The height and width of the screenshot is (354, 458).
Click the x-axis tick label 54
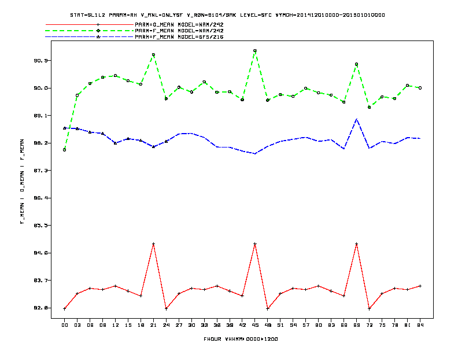pyautogui.click(x=293, y=325)
